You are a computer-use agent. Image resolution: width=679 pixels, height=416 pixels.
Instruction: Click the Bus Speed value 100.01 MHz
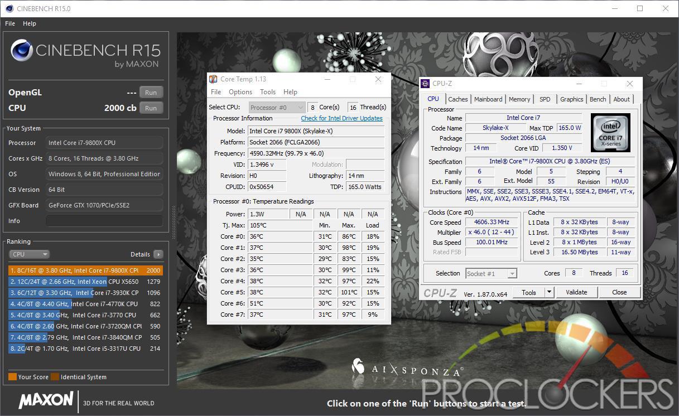coord(493,243)
